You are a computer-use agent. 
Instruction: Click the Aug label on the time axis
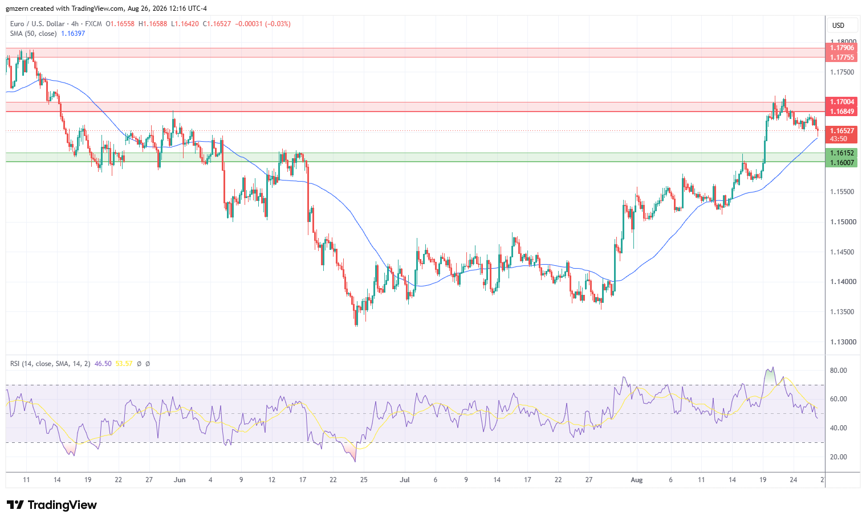click(x=637, y=480)
